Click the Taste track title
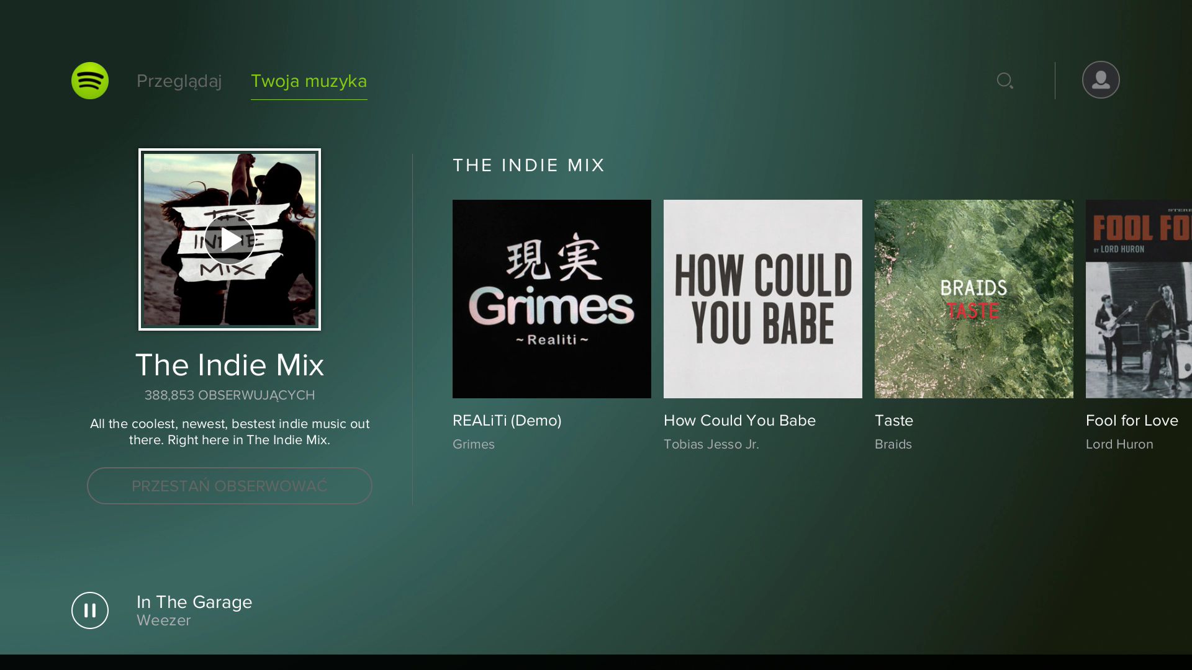Screen dimensions: 1192x670 pyautogui.click(x=893, y=421)
